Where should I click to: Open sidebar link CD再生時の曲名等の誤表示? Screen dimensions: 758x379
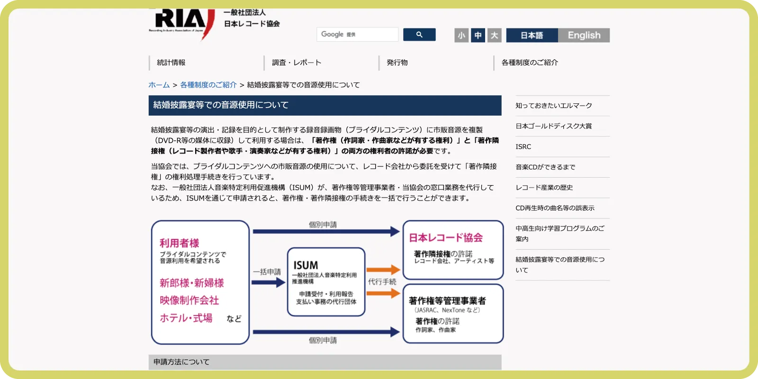coord(555,208)
